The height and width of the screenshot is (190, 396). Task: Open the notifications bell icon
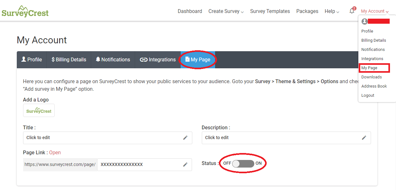point(352,11)
